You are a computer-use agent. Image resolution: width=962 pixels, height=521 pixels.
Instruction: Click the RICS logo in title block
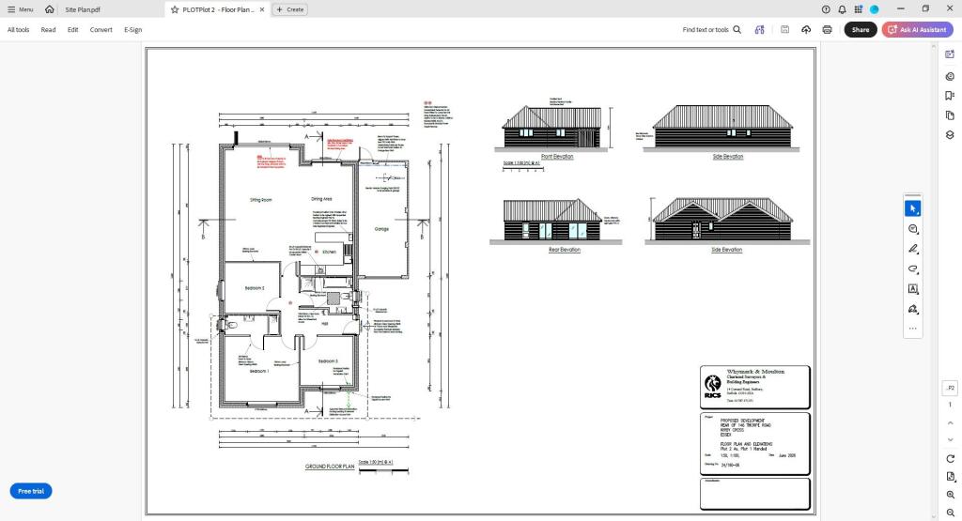(x=713, y=387)
